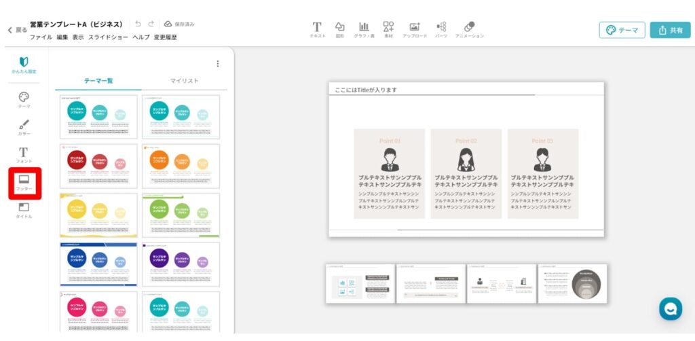Click the 共有 (Share) button
Image resolution: width=695 pixels, height=341 pixels.
point(669,30)
